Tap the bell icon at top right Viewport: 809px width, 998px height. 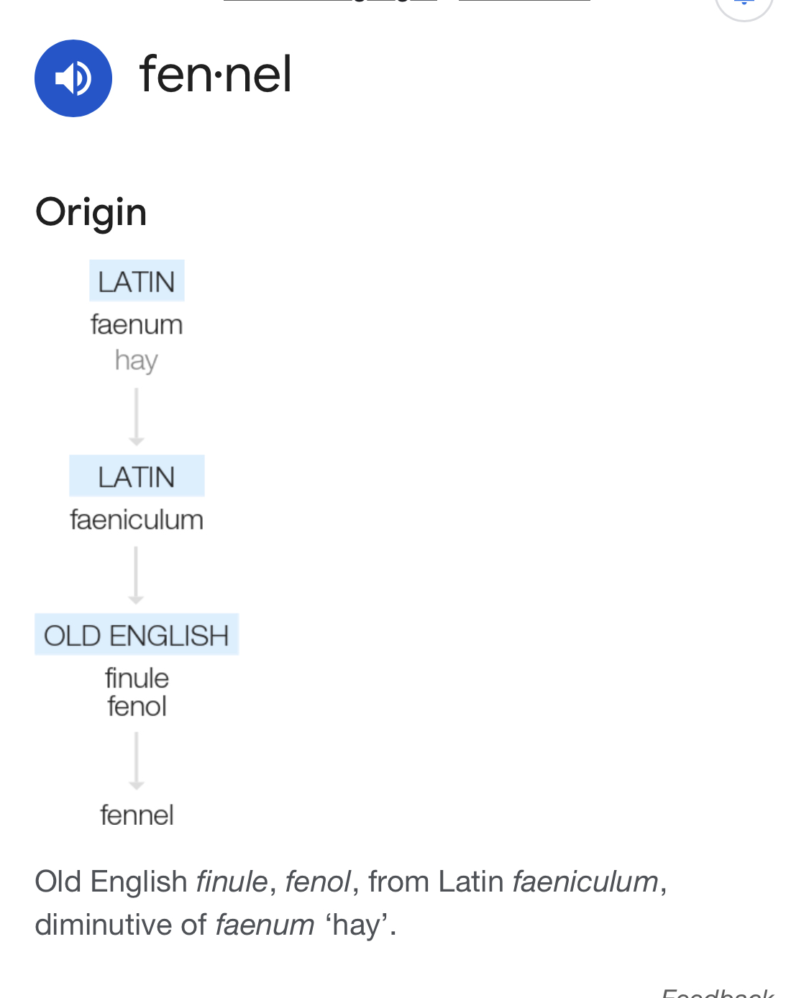pos(744,4)
